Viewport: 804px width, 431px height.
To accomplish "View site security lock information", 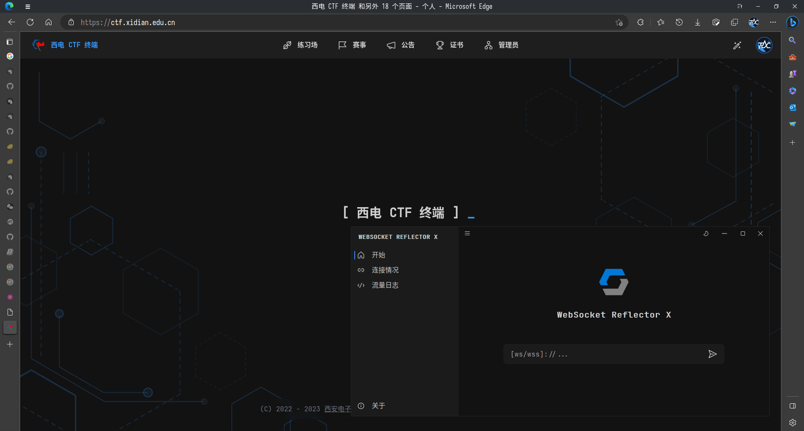I will tap(71, 22).
